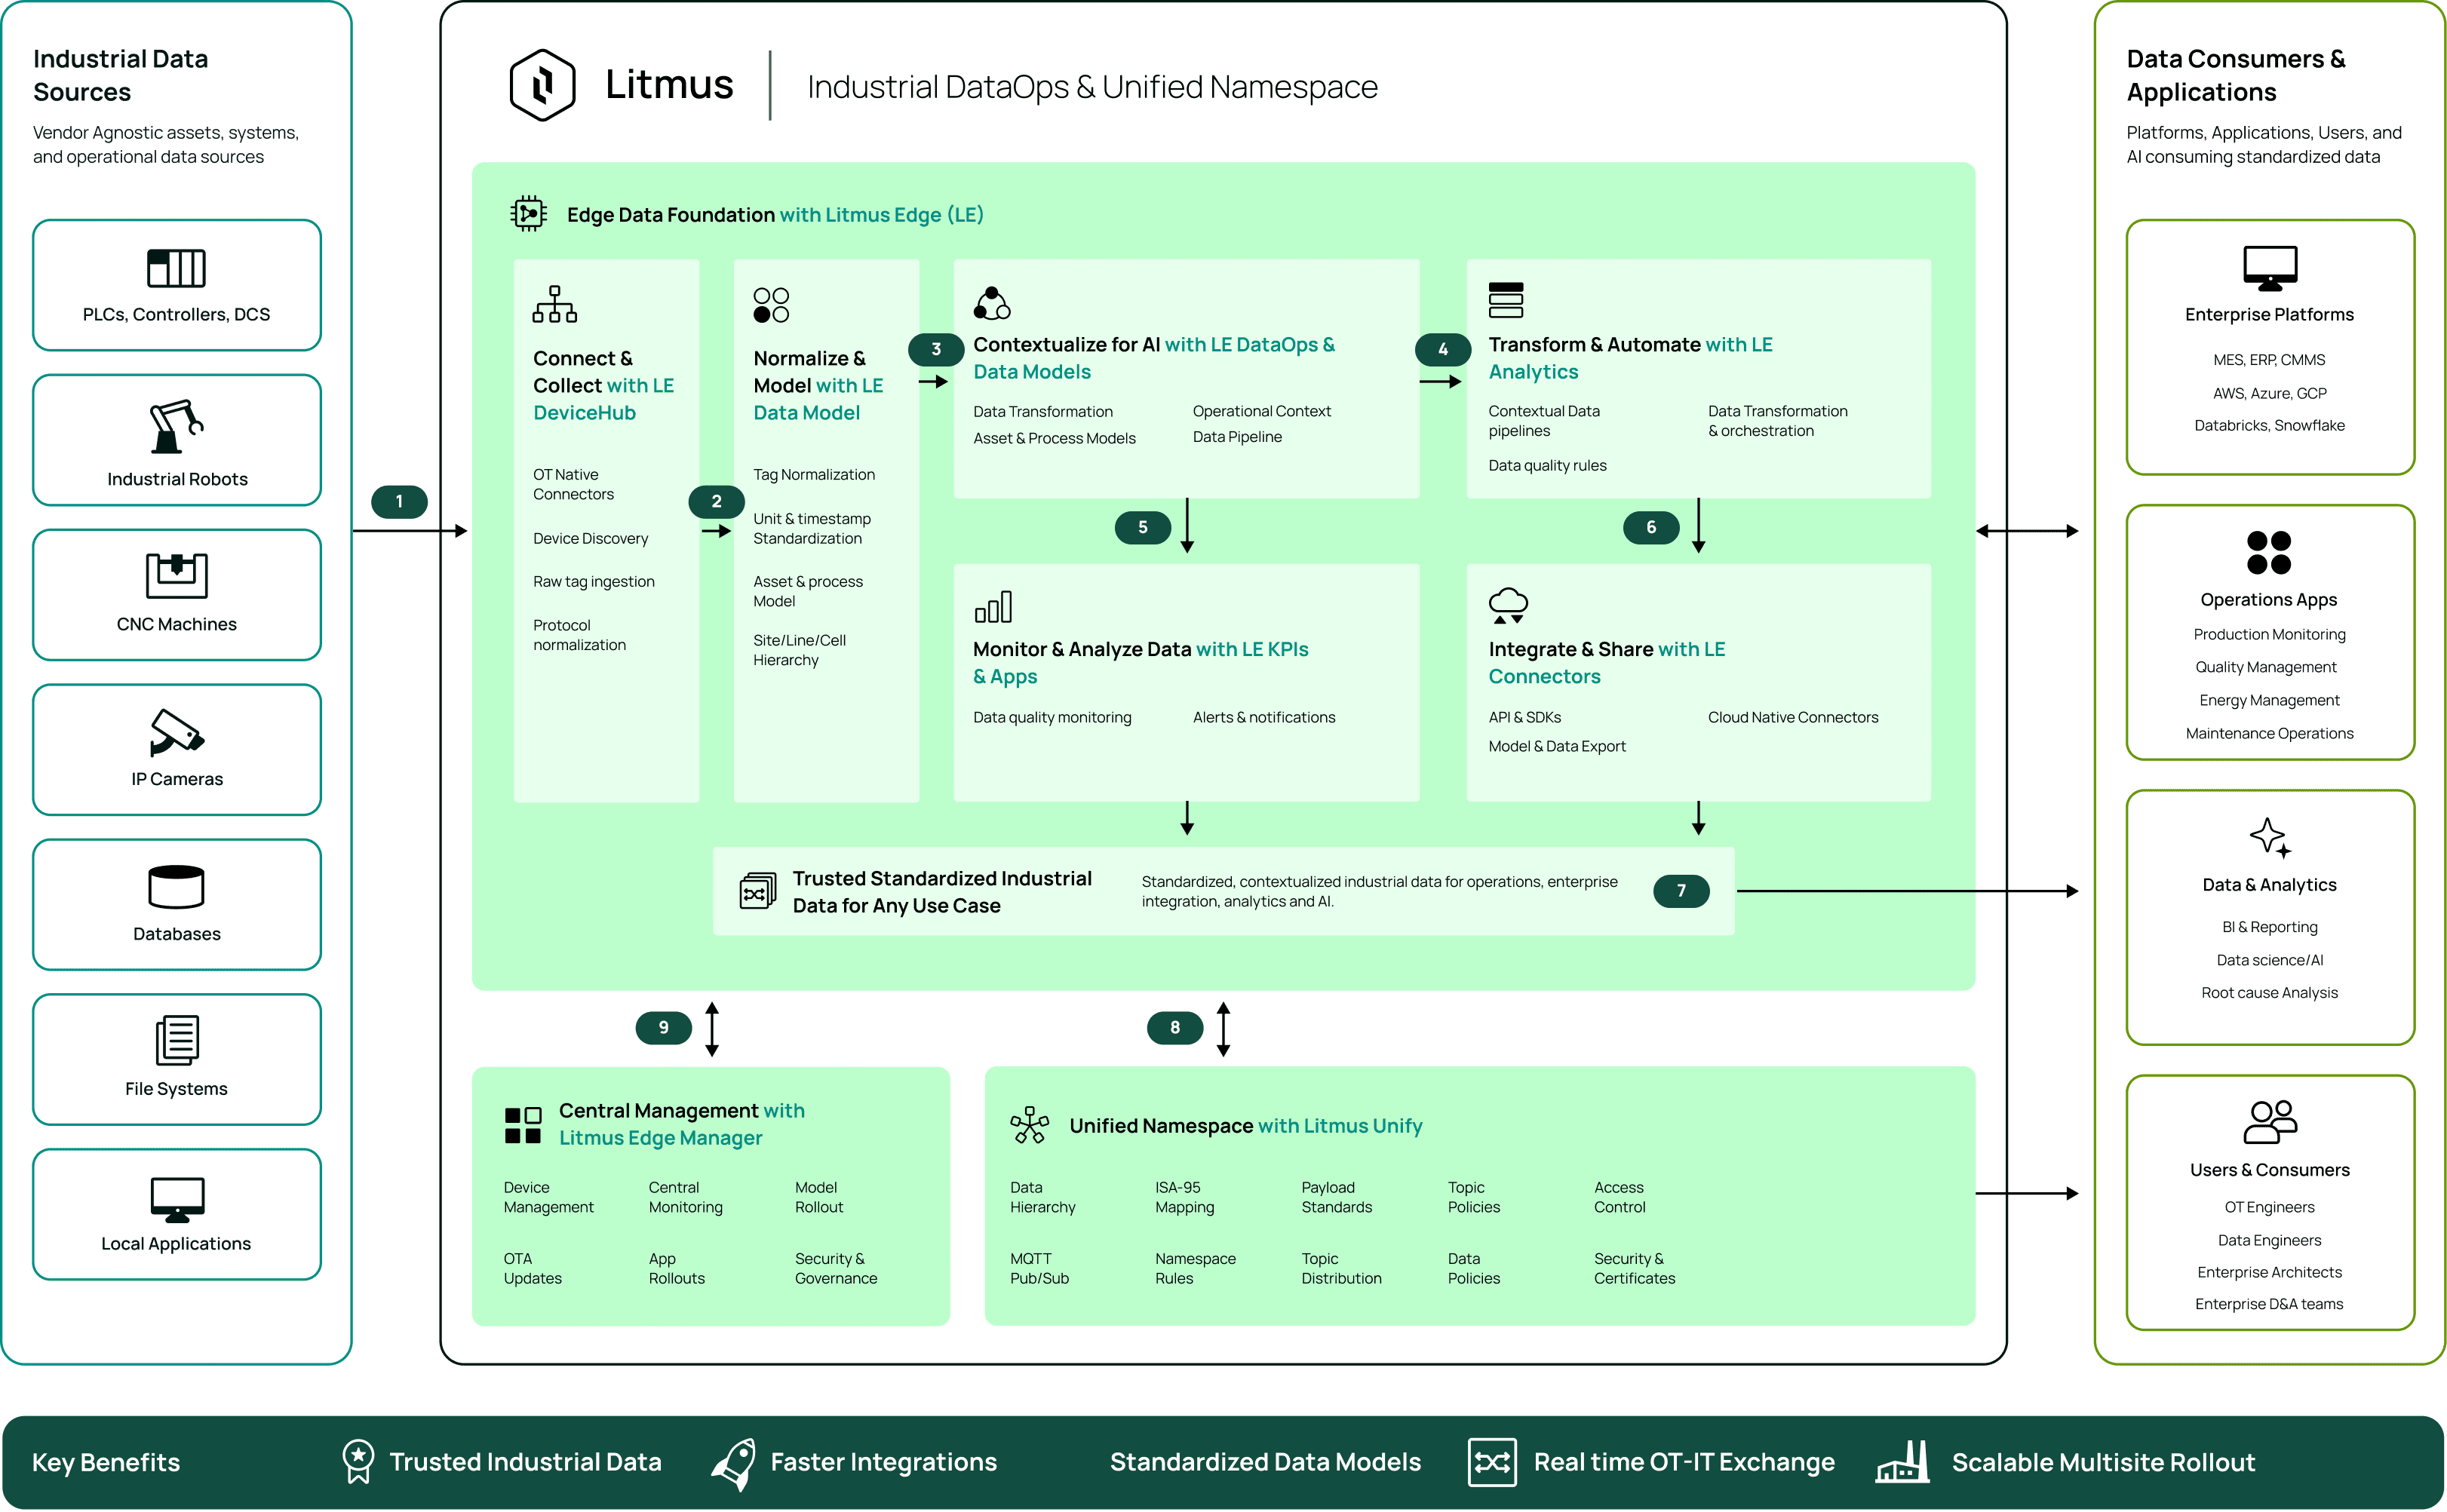Select the Faster Integrations rocket icon
The width and height of the screenshot is (2447, 1512).
(x=733, y=1464)
